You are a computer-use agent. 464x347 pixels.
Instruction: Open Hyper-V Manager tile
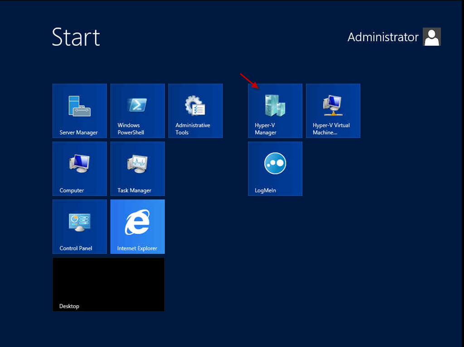coord(275,111)
